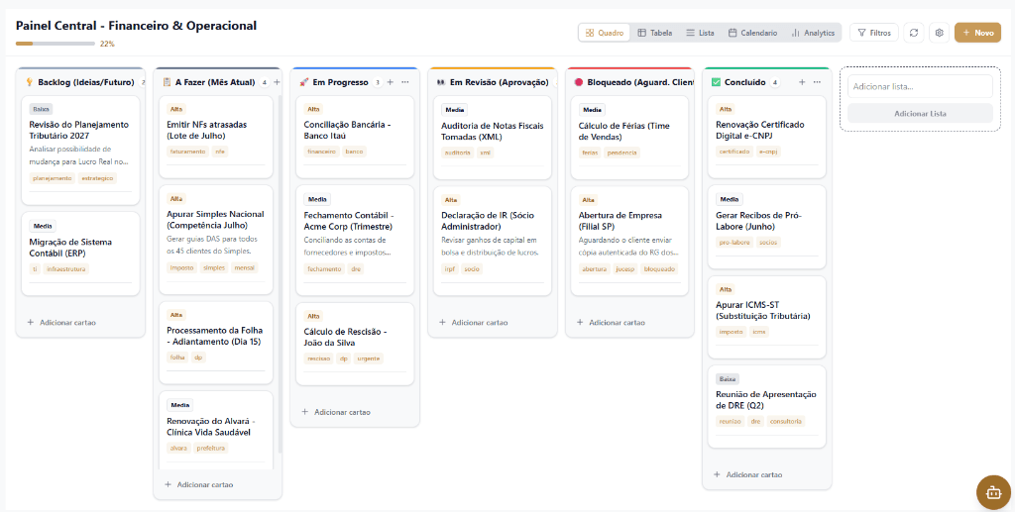
Task: Click the 'infraestrutura' tag
Action: tap(66, 269)
